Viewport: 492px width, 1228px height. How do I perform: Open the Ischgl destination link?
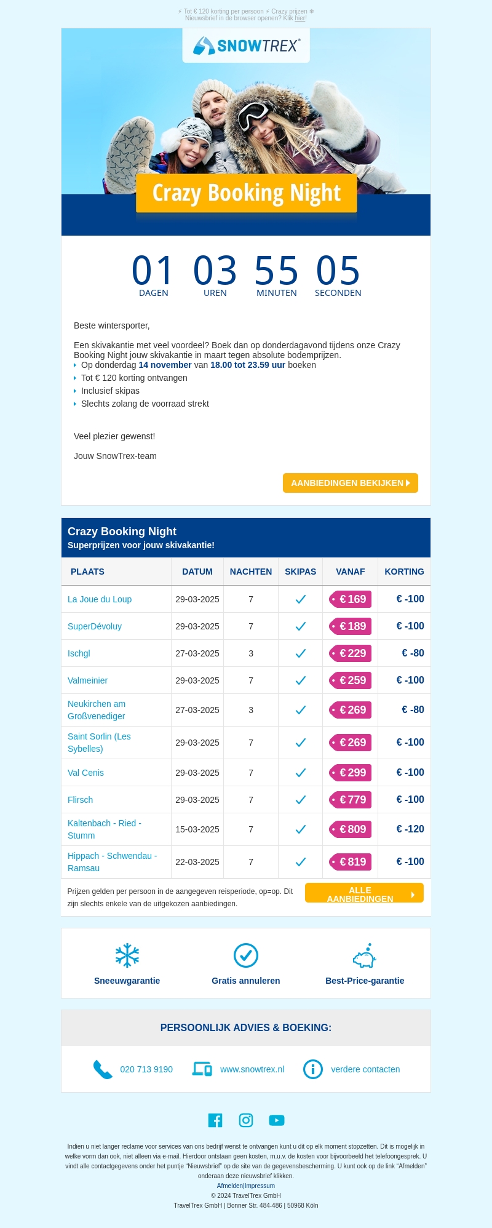click(79, 653)
